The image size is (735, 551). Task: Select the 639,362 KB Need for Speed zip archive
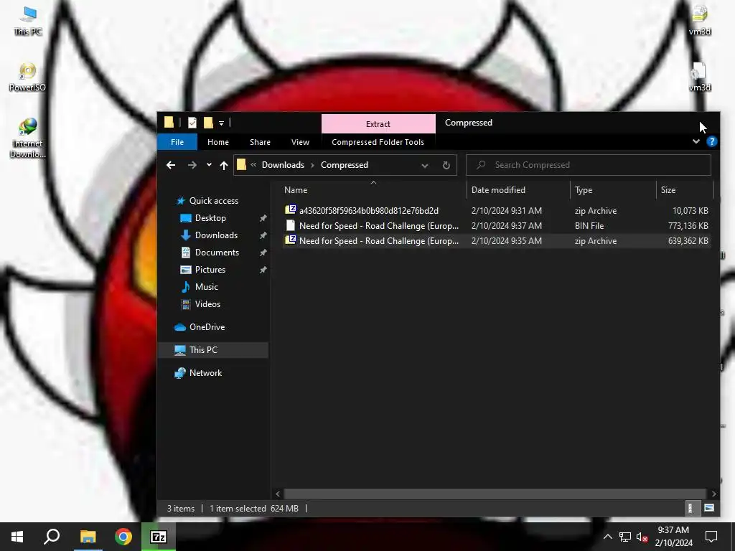(496, 241)
